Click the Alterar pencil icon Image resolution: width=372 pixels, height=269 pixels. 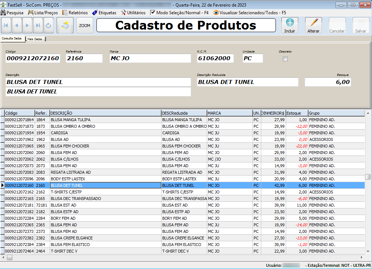click(313, 24)
